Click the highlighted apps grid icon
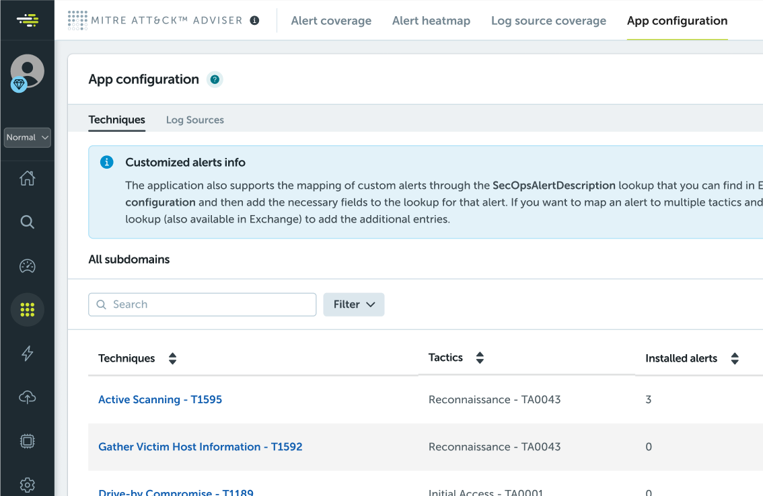The width and height of the screenshot is (763, 496). 27,310
